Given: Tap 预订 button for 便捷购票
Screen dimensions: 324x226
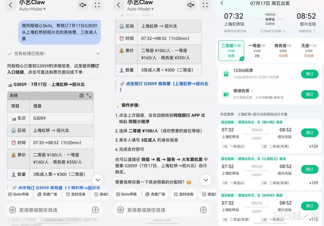Looking at the screenshot, I should (310, 94).
